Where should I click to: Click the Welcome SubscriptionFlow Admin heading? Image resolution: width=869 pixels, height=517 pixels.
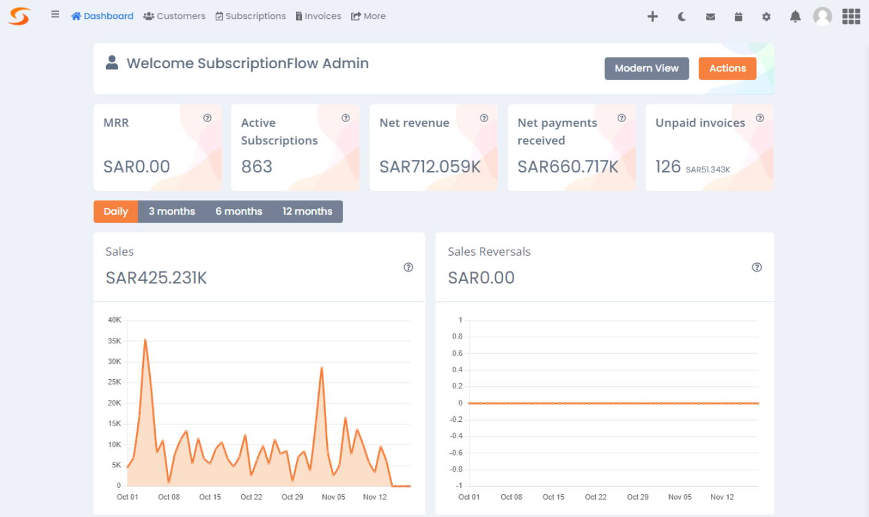(248, 63)
